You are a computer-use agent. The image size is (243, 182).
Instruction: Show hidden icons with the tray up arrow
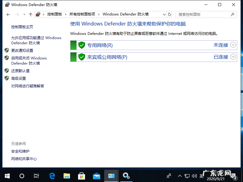click(180, 176)
